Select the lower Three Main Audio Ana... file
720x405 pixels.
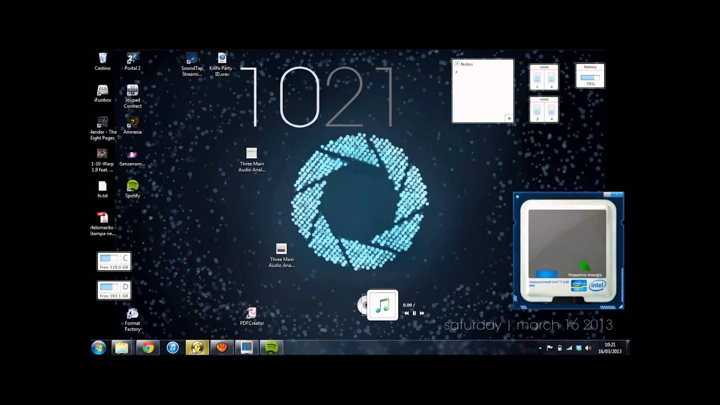tap(281, 255)
